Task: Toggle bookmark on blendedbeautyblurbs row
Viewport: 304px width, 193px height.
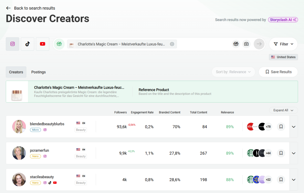Action: pos(281,127)
